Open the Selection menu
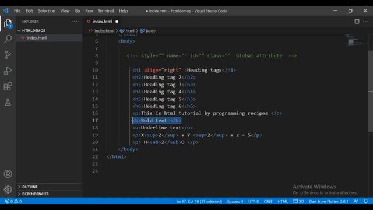The image size is (373, 210). click(47, 11)
